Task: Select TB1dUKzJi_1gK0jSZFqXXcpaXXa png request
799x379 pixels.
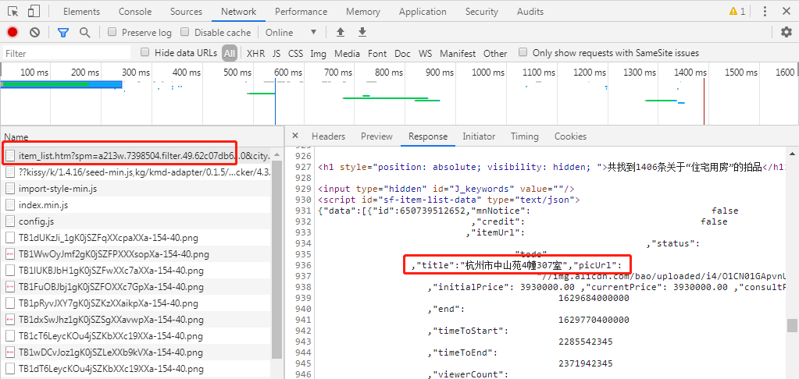Action: (137, 238)
